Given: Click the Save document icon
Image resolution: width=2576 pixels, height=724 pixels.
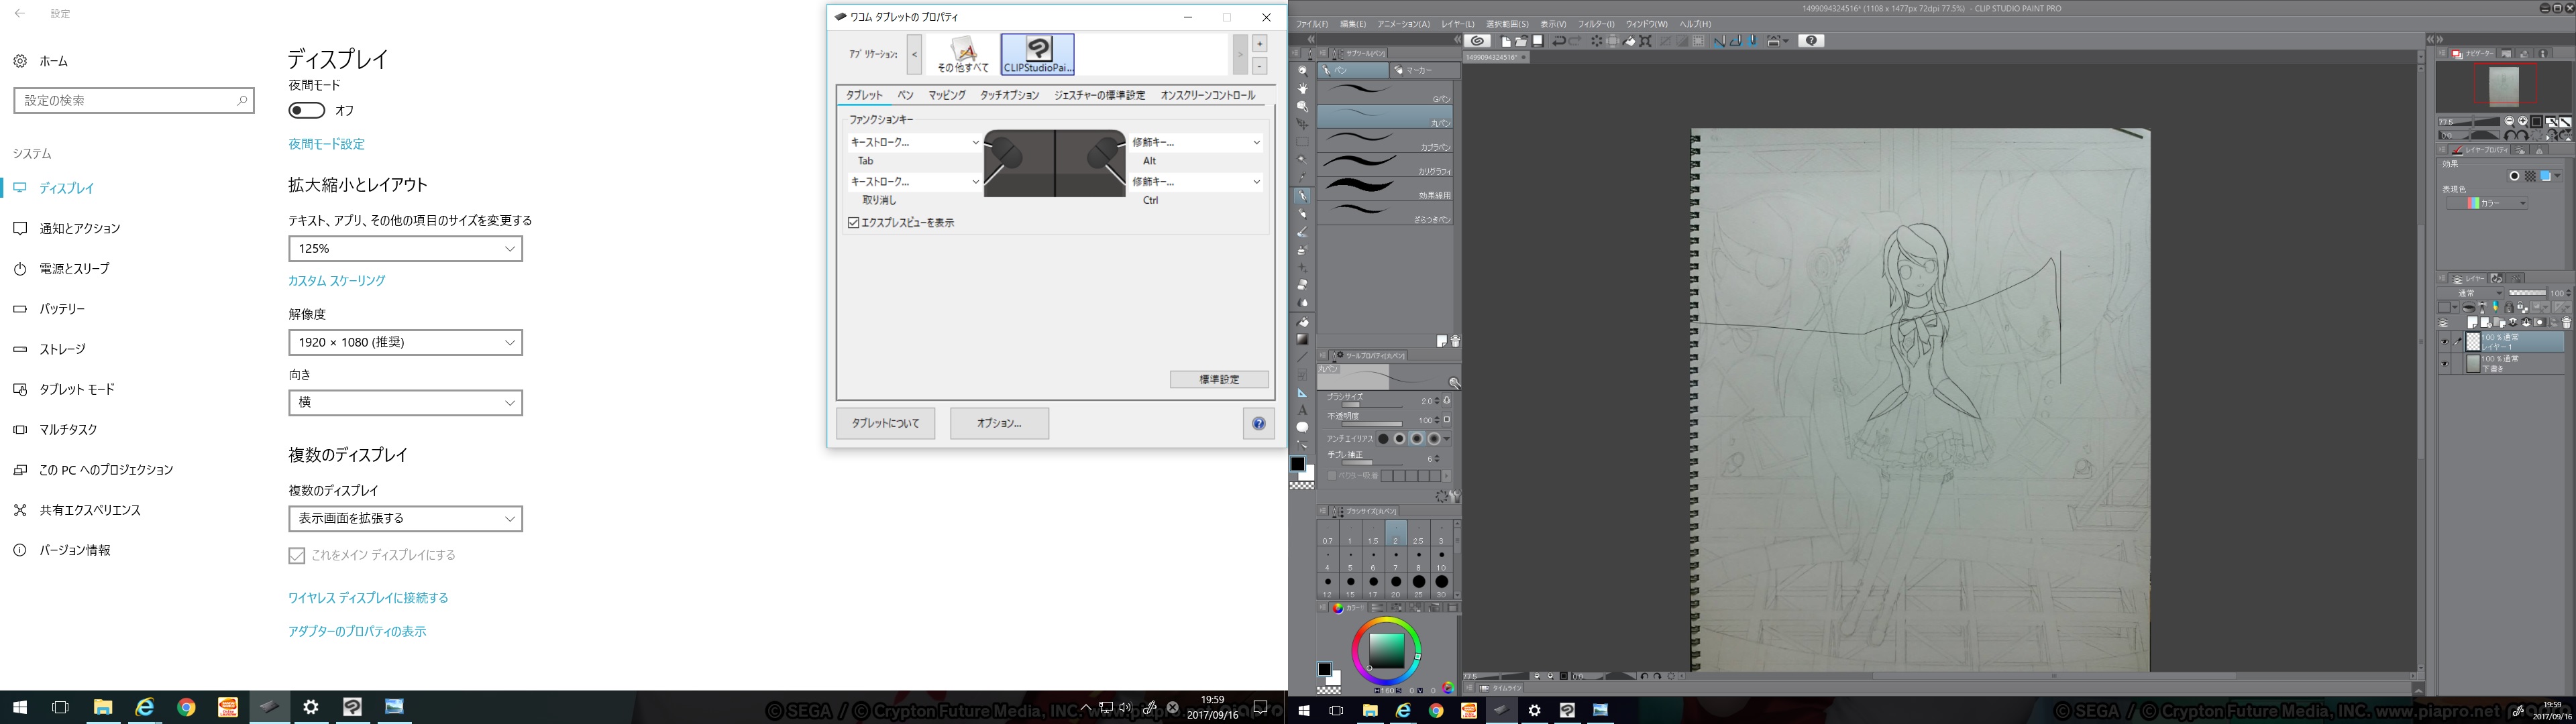Looking at the screenshot, I should (1538, 41).
